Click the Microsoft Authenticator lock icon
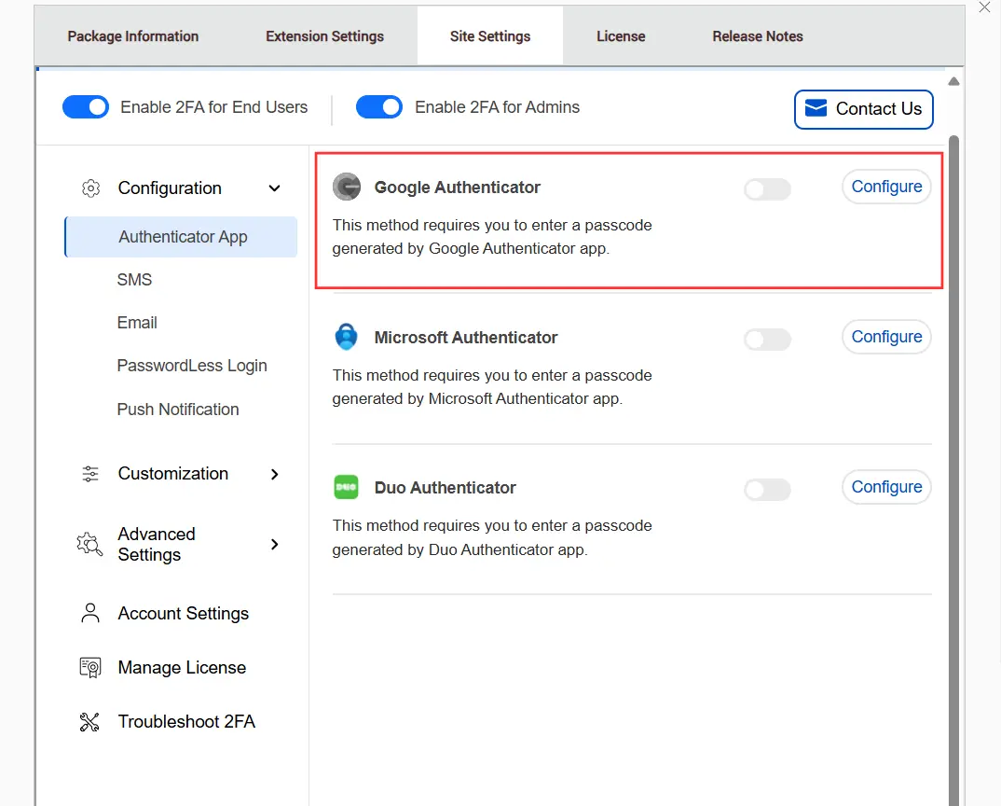The image size is (1001, 806). 347,337
